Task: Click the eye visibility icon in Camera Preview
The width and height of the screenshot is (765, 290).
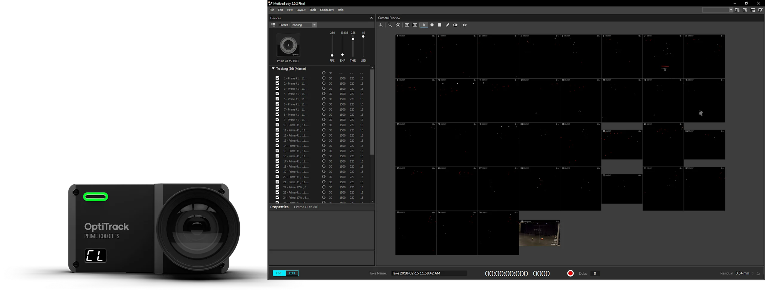Action: point(465,25)
